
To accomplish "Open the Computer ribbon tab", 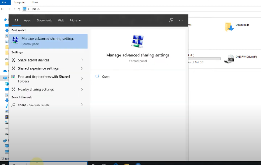I will (20, 2).
